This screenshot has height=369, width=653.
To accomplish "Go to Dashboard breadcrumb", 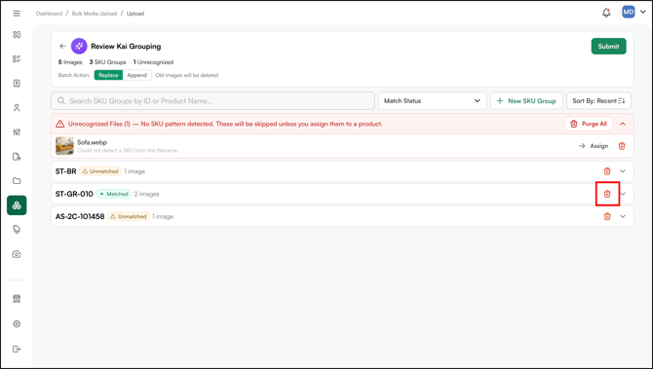I will [49, 14].
